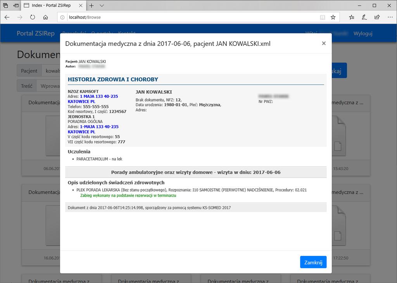Click Opis udzielonych świadczeń zdrowotnych heading
This screenshot has height=283, width=397.
pyautogui.click(x=116, y=183)
